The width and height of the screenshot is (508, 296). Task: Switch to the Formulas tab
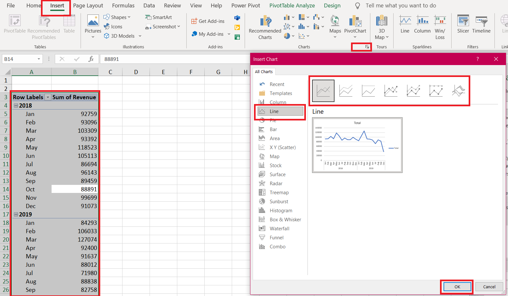point(123,5)
